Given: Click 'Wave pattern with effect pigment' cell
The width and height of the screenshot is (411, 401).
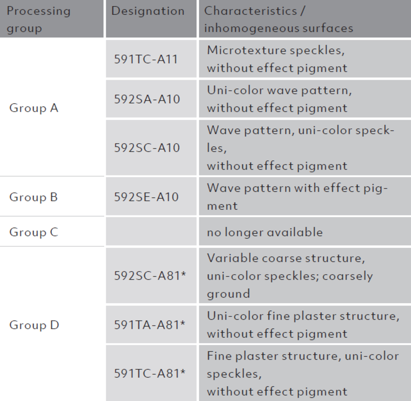Looking at the screenshot, I should click(296, 197).
